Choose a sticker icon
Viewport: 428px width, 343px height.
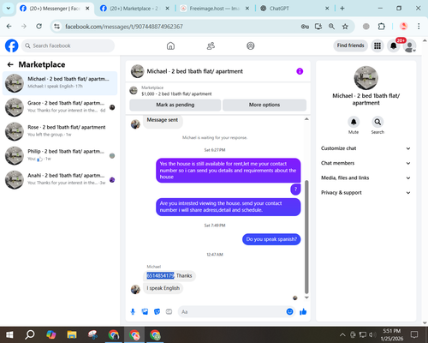[157, 311]
